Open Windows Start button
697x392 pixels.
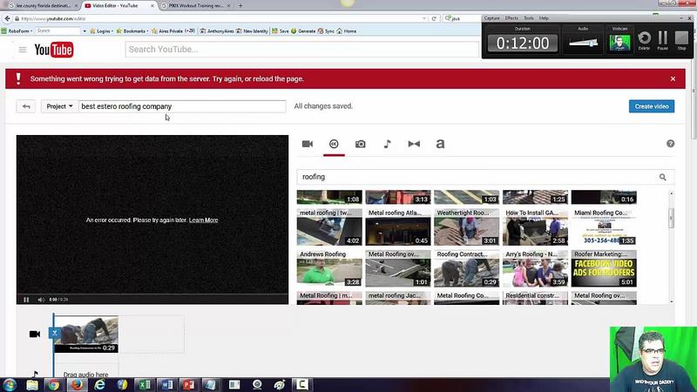[x=10, y=385]
